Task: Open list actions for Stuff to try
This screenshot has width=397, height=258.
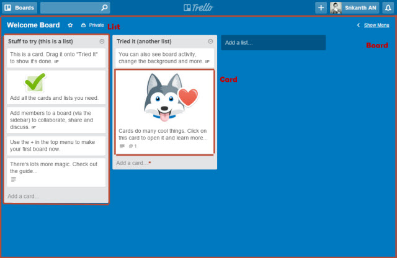Action: click(102, 42)
